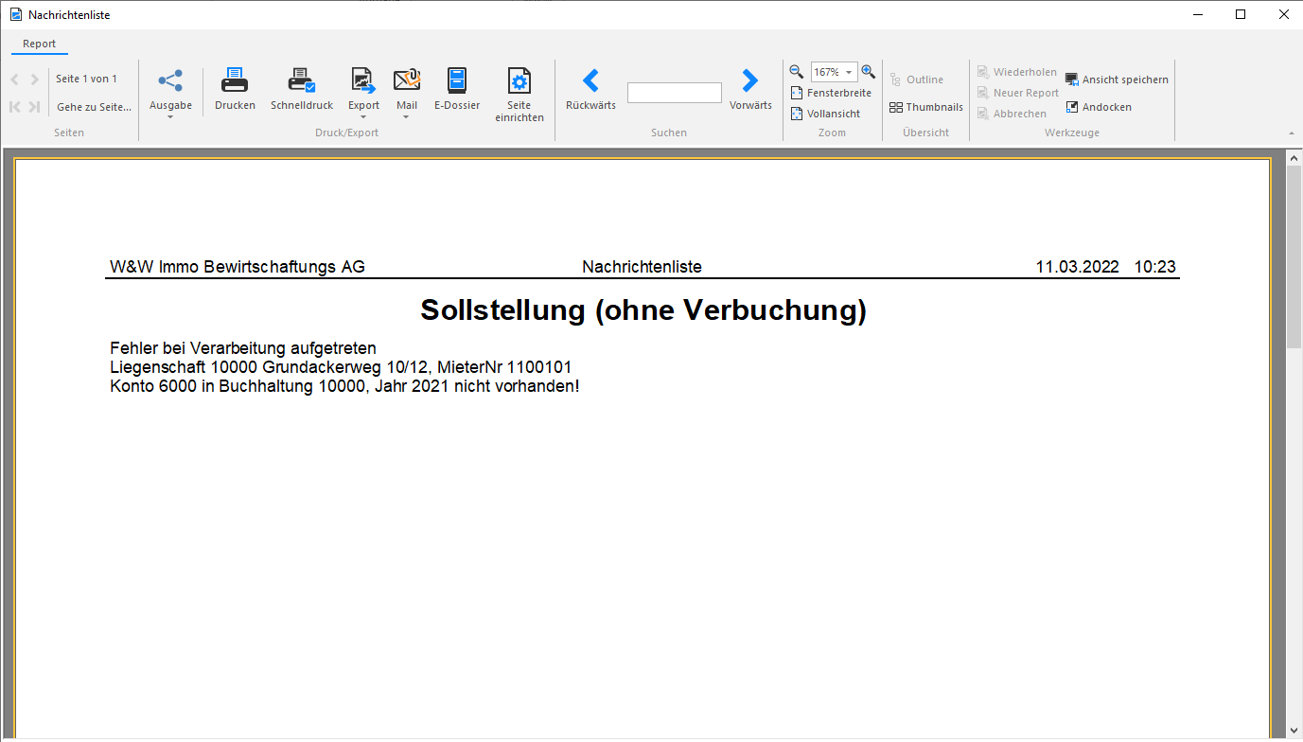
Task: Maximize the Nachrichtenliste window
Action: (x=1241, y=14)
